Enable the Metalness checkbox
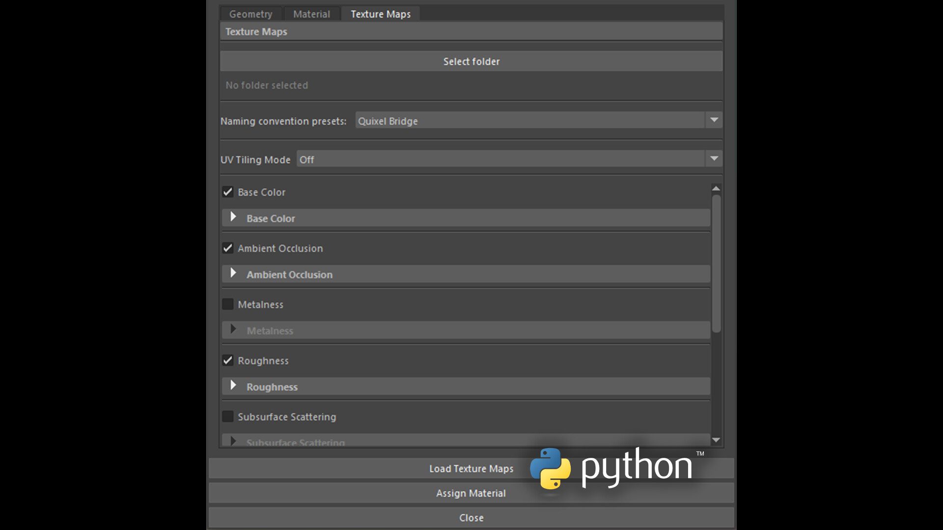Viewport: 943px width, 530px height. pyautogui.click(x=227, y=304)
